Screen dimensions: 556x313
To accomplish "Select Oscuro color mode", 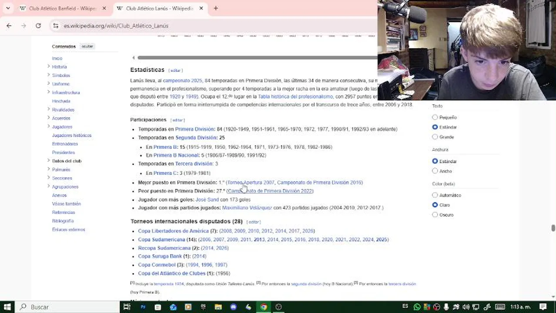I will tap(435, 215).
